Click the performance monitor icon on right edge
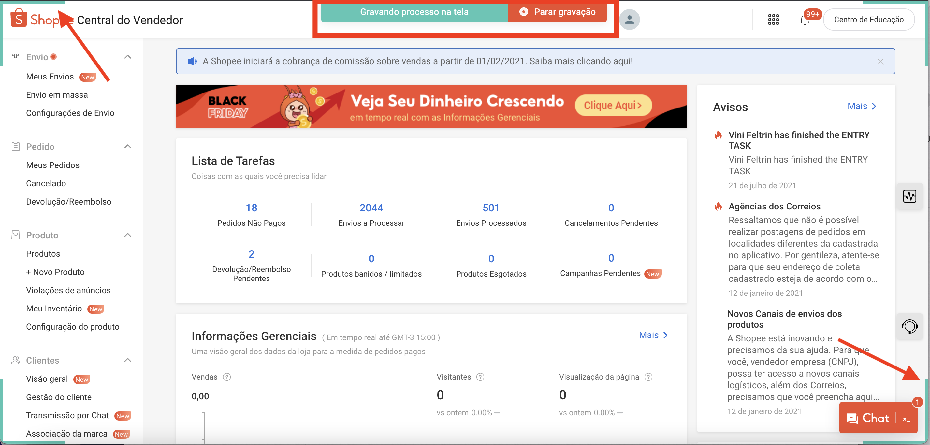 click(x=910, y=196)
